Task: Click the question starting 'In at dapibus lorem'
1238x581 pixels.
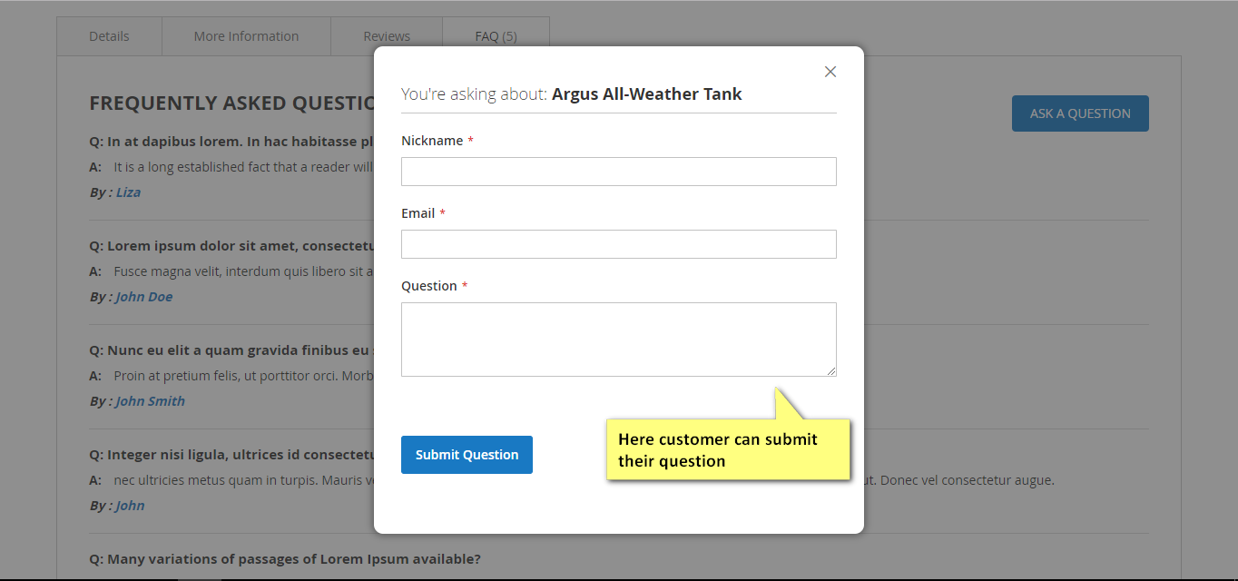Action: (231, 142)
